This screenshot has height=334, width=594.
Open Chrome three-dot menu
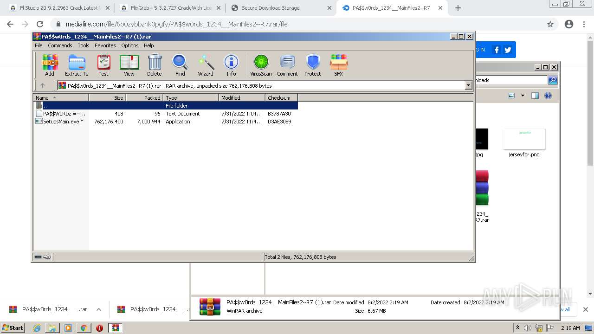pos(584,24)
